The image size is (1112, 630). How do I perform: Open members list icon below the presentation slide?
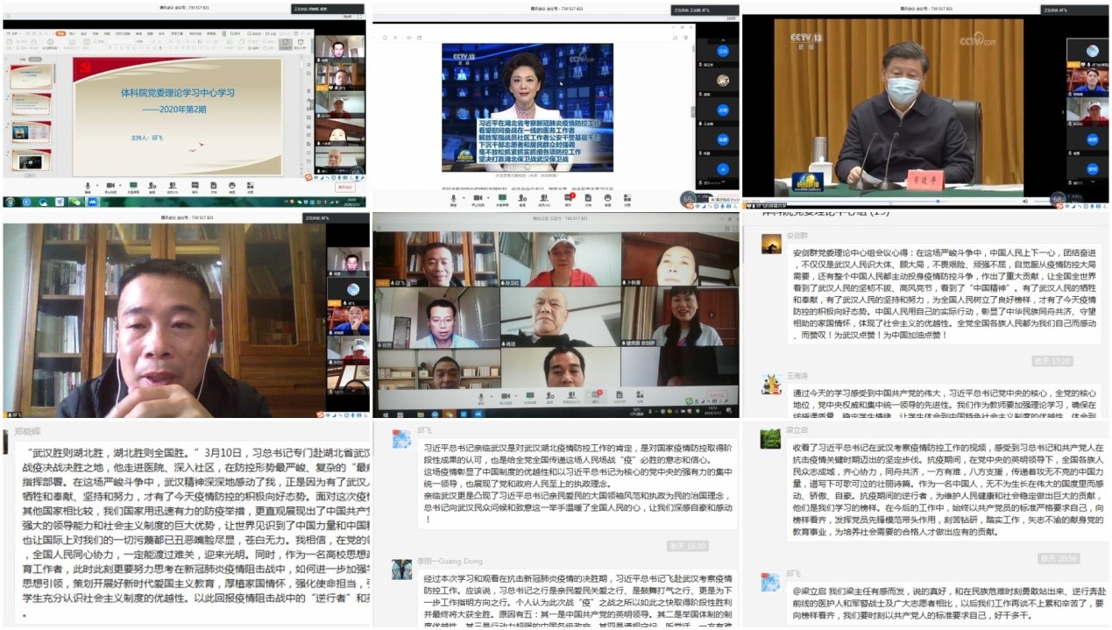click(x=174, y=186)
